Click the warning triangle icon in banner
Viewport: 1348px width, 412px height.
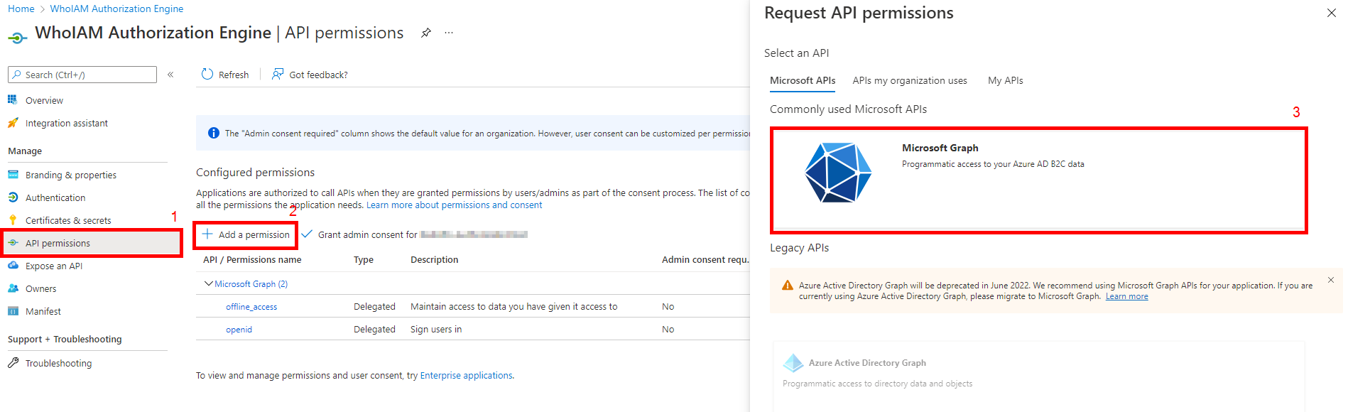pos(787,286)
